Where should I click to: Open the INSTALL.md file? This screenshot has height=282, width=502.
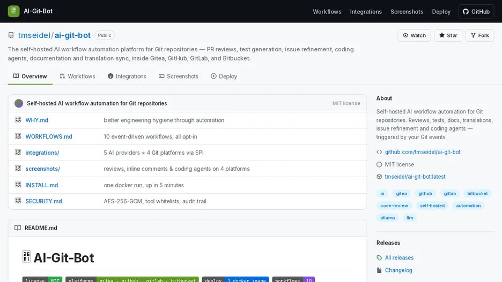(x=42, y=185)
